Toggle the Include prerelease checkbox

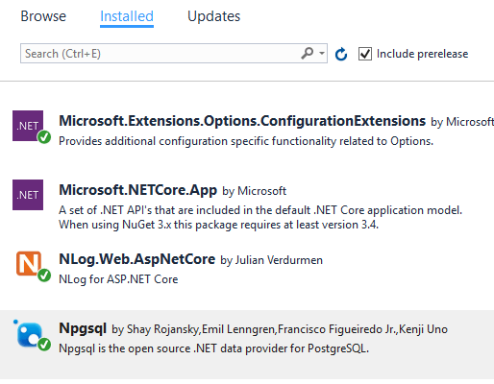tap(365, 54)
